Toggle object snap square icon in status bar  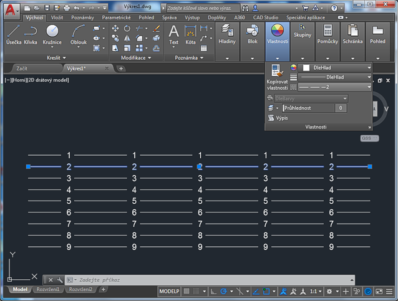(x=266, y=292)
